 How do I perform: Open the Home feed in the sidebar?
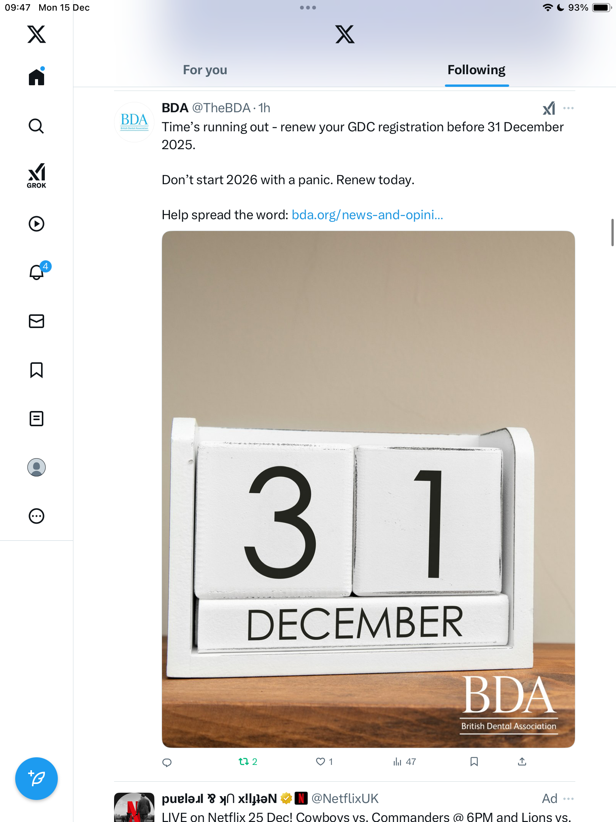click(x=37, y=76)
